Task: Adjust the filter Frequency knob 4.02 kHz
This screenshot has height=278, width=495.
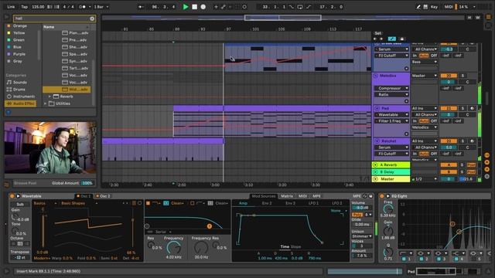Action: (x=173, y=247)
